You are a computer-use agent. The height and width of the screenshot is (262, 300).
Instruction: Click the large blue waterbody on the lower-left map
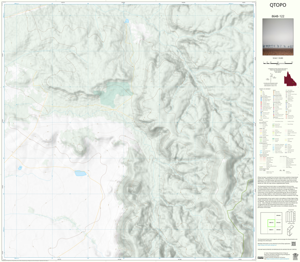(80, 173)
